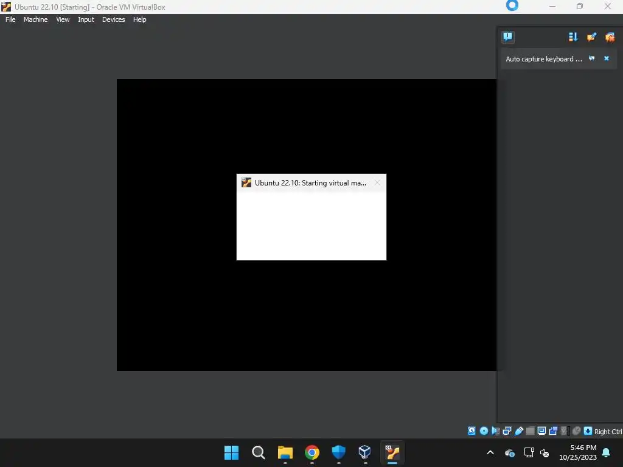Click the OneDrive cloud tray icon

[x=510, y=452]
